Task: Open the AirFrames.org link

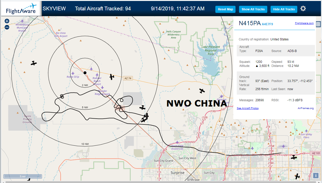Action: pos(306,108)
